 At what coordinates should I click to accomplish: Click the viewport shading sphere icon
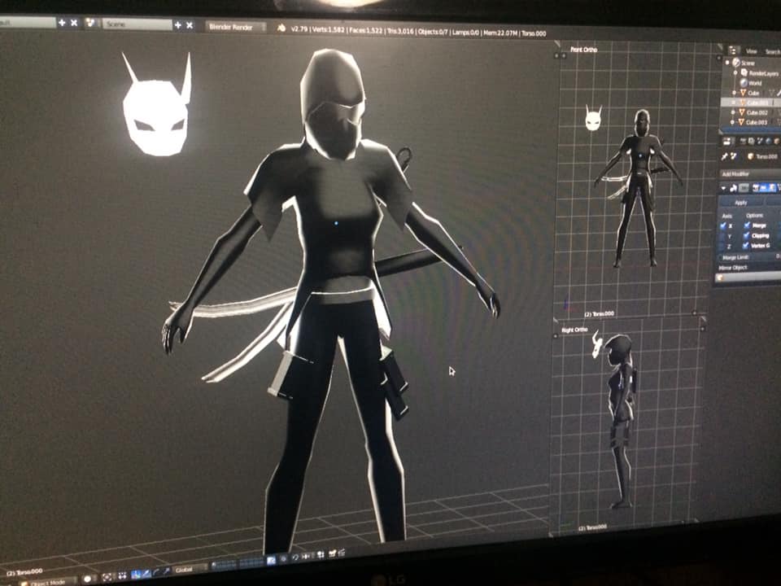point(89,579)
